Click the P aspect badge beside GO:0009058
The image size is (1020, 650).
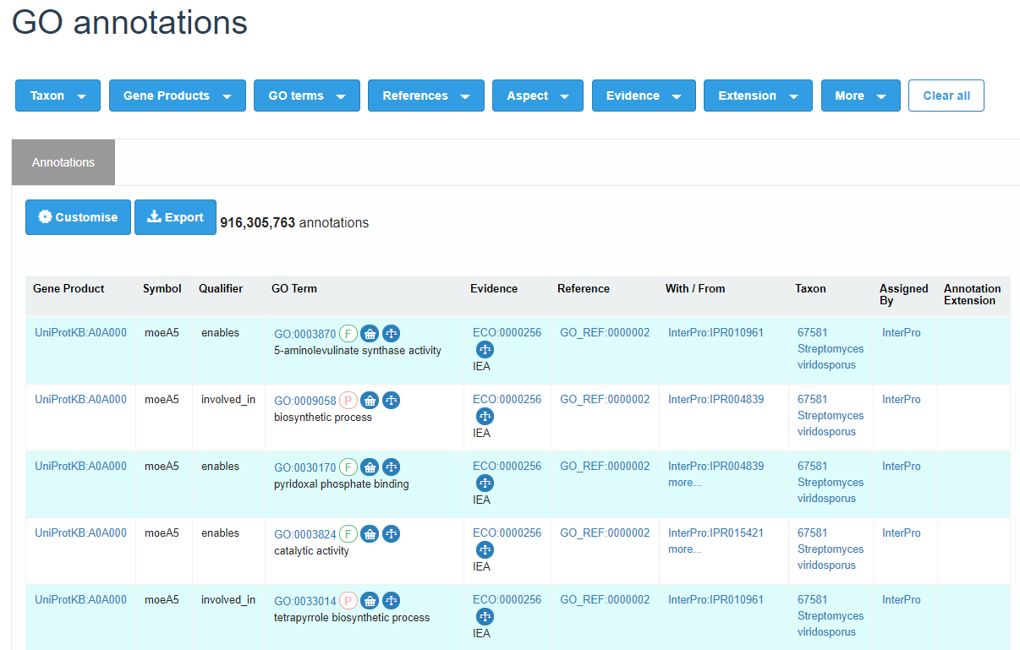pos(348,400)
